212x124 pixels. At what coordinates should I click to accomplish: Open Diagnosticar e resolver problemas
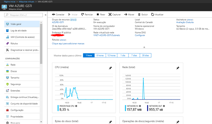tap(22, 50)
